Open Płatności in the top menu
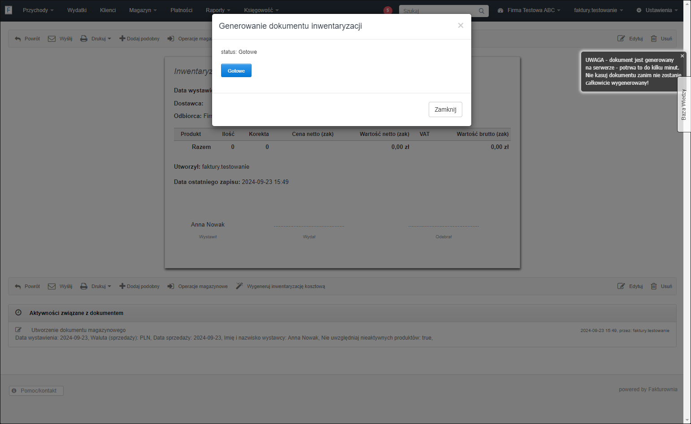Image resolution: width=691 pixels, height=424 pixels. (181, 10)
